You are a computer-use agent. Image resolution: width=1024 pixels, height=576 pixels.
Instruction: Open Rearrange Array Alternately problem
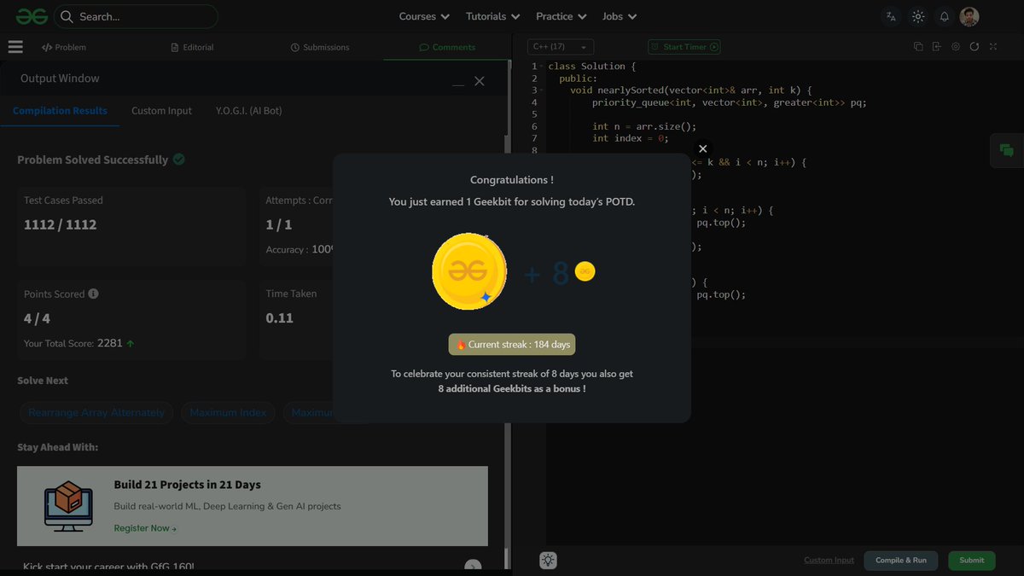tap(96, 413)
